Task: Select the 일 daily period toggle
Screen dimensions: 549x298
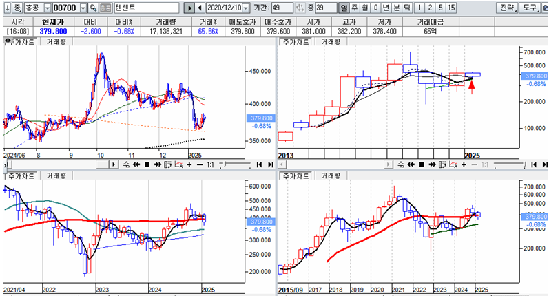Action: pos(344,8)
